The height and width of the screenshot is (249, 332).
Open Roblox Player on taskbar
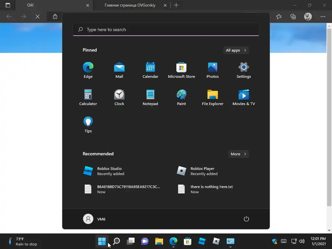[x=216, y=241]
